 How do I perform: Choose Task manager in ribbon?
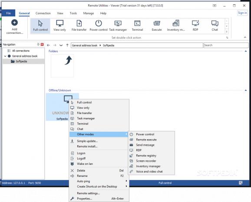tap(118, 26)
